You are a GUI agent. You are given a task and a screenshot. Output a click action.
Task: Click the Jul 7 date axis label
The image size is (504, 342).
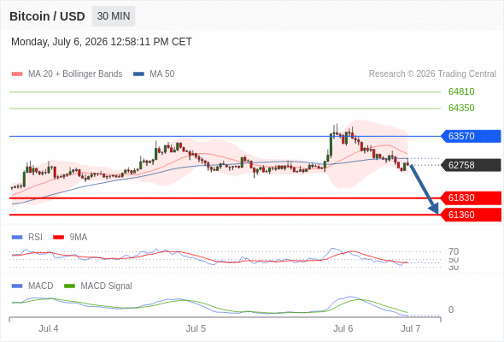click(411, 328)
